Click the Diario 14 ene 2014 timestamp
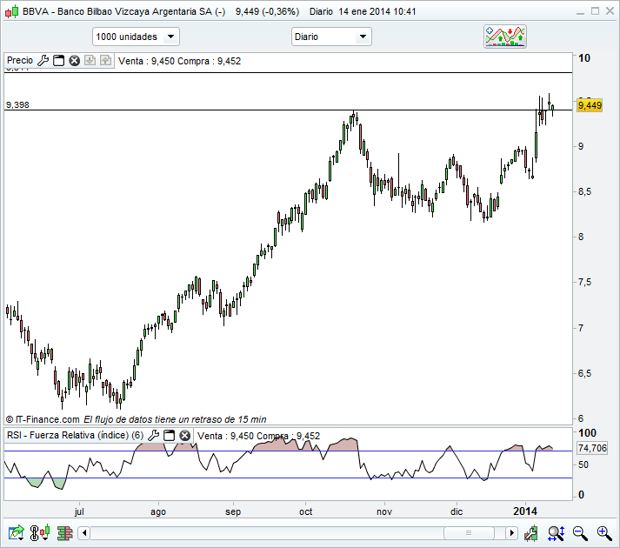 [x=363, y=11]
